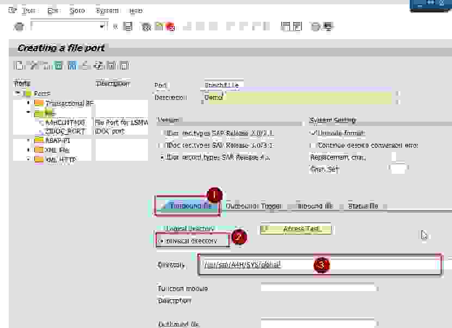Click the green Enter checkmark icon

pos(115,26)
